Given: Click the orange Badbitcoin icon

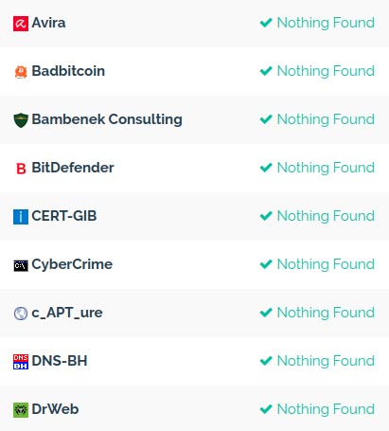Looking at the screenshot, I should pyautogui.click(x=21, y=72).
